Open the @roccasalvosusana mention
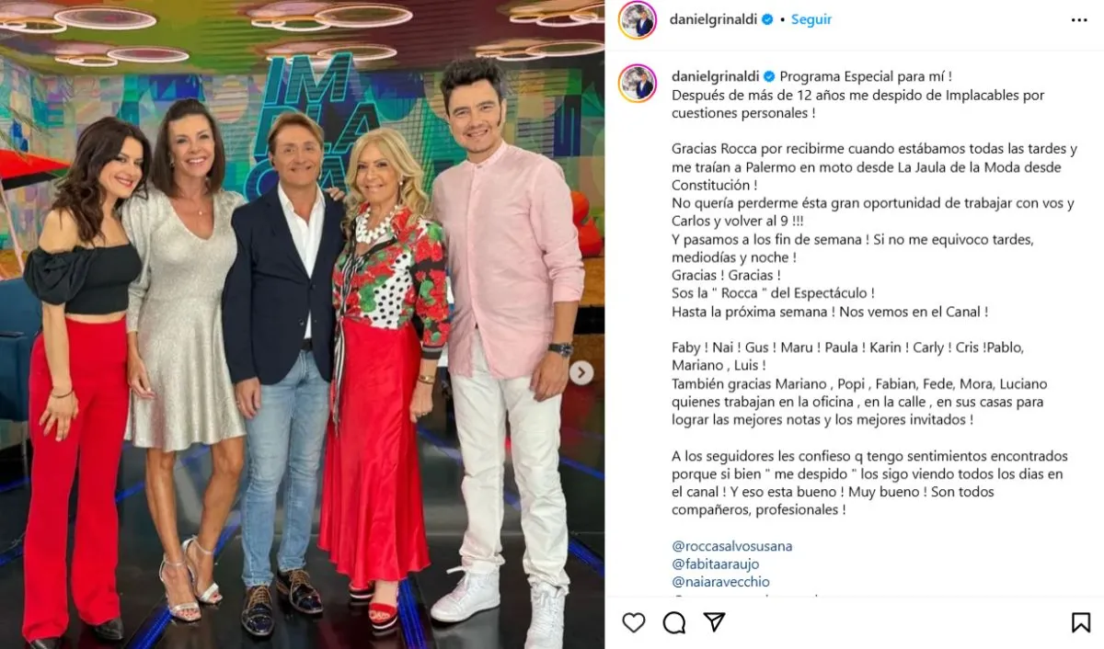The image size is (1104, 649). 731,546
